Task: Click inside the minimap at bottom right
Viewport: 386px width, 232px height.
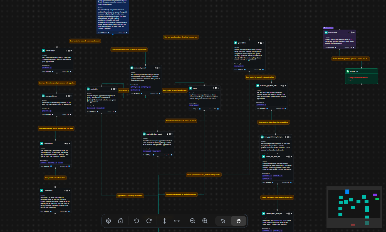Action: [x=355, y=207]
